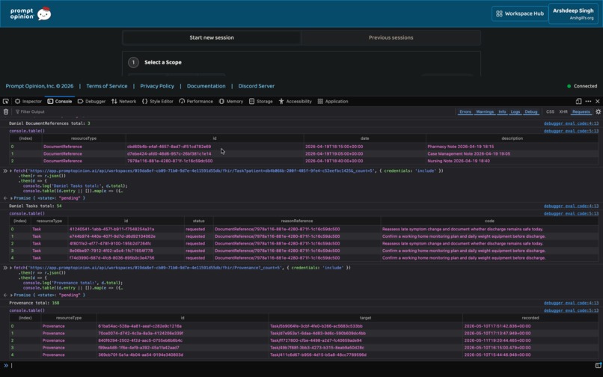Open the Accessibility tab
The image size is (603, 377).
296,101
